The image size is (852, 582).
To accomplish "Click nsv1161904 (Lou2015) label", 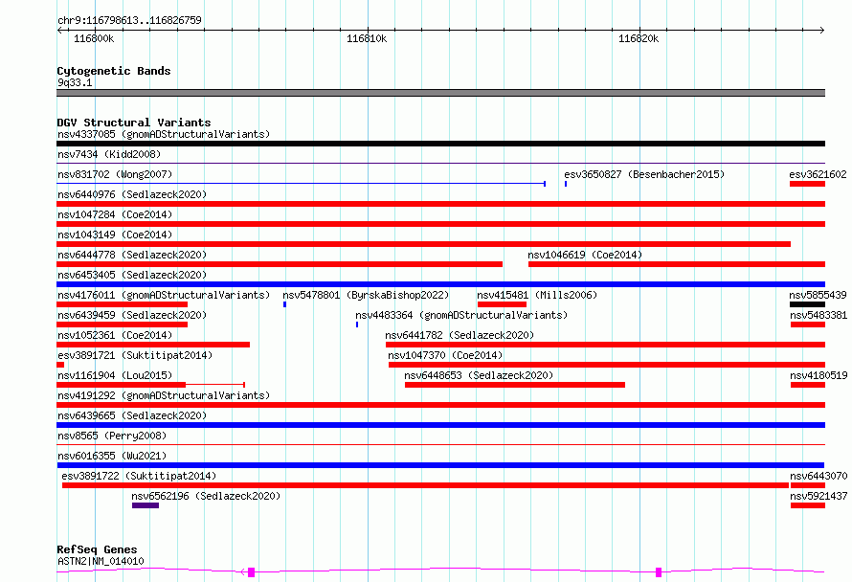I will 115,375.
